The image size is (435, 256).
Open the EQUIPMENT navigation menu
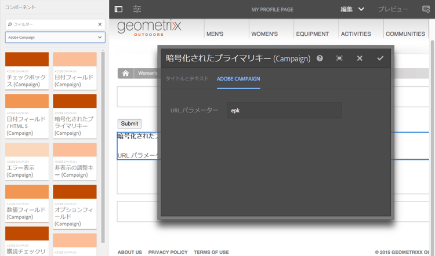tap(313, 34)
